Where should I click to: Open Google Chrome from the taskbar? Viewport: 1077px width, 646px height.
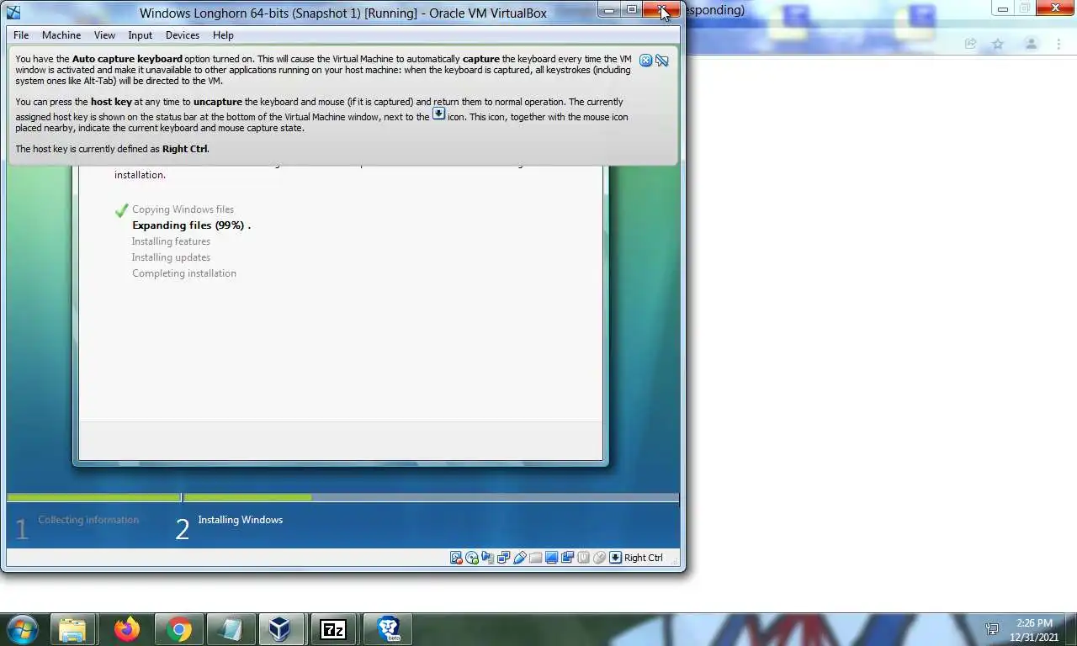(x=178, y=628)
